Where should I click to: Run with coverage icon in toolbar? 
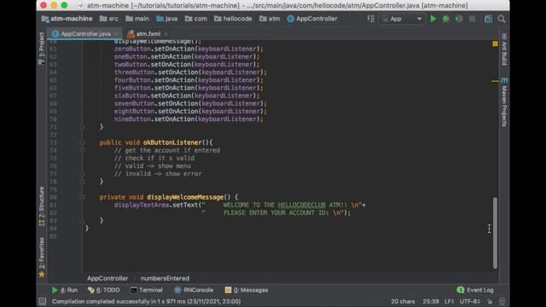point(459,19)
